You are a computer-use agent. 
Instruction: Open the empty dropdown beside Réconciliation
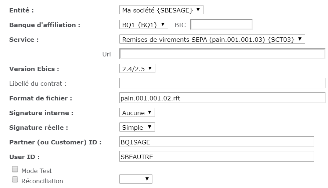136,179
